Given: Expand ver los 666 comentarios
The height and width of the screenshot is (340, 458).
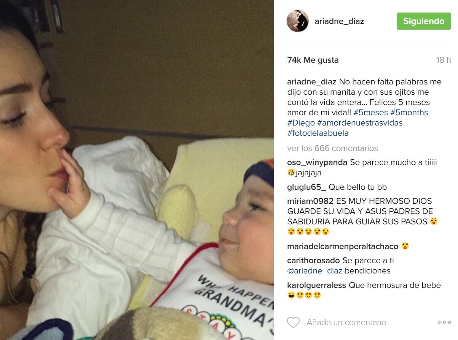Looking at the screenshot, I should tap(333, 148).
